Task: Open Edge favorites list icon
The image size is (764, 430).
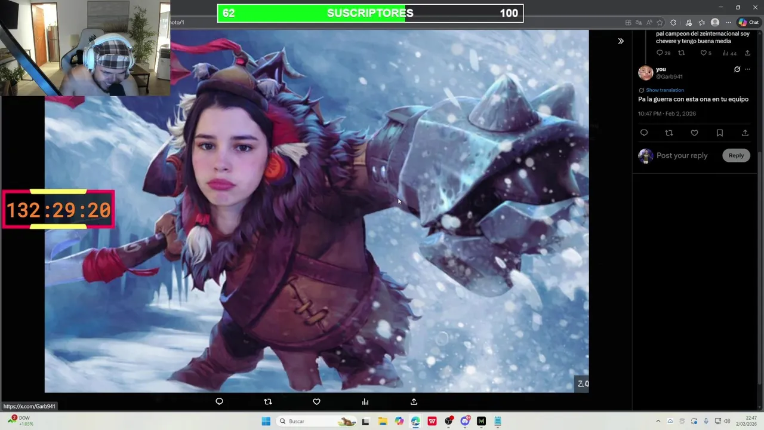Action: click(x=701, y=23)
